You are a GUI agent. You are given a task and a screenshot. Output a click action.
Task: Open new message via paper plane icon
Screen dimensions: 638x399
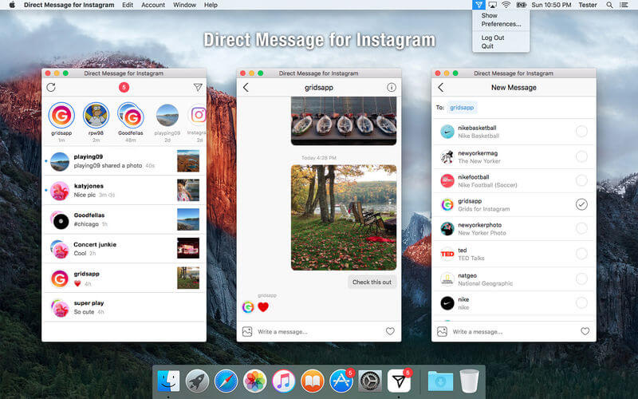point(198,87)
